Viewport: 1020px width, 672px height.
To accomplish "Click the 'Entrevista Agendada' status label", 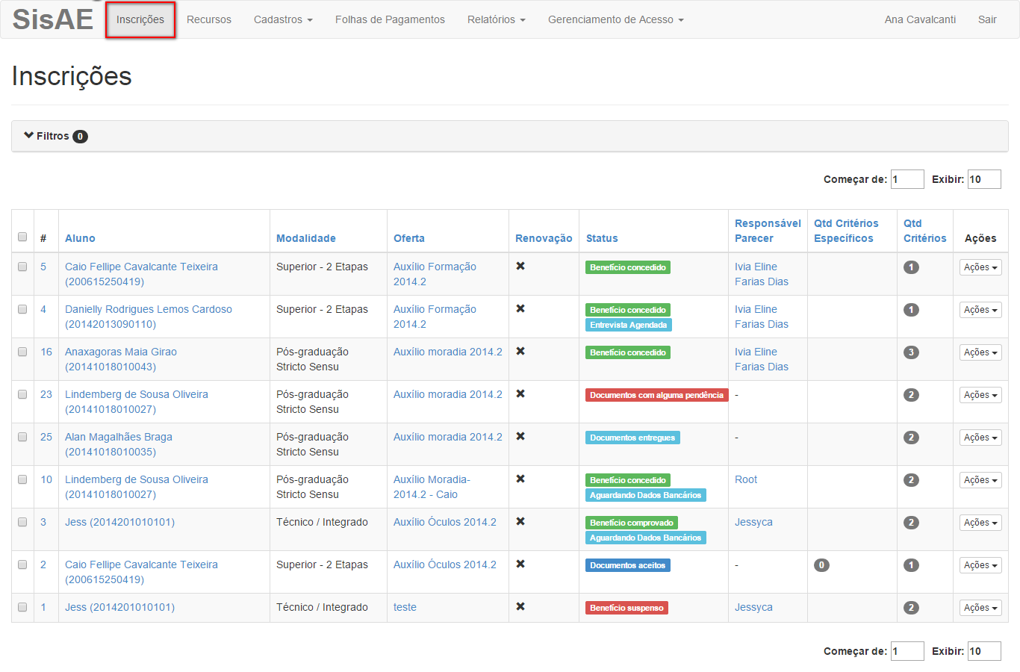I will tap(629, 325).
